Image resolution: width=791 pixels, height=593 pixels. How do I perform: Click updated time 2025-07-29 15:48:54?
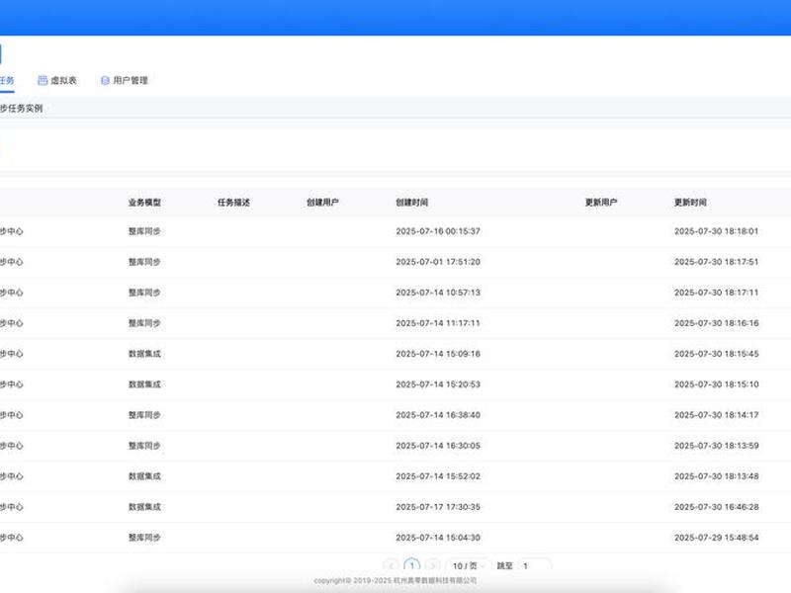(716, 538)
